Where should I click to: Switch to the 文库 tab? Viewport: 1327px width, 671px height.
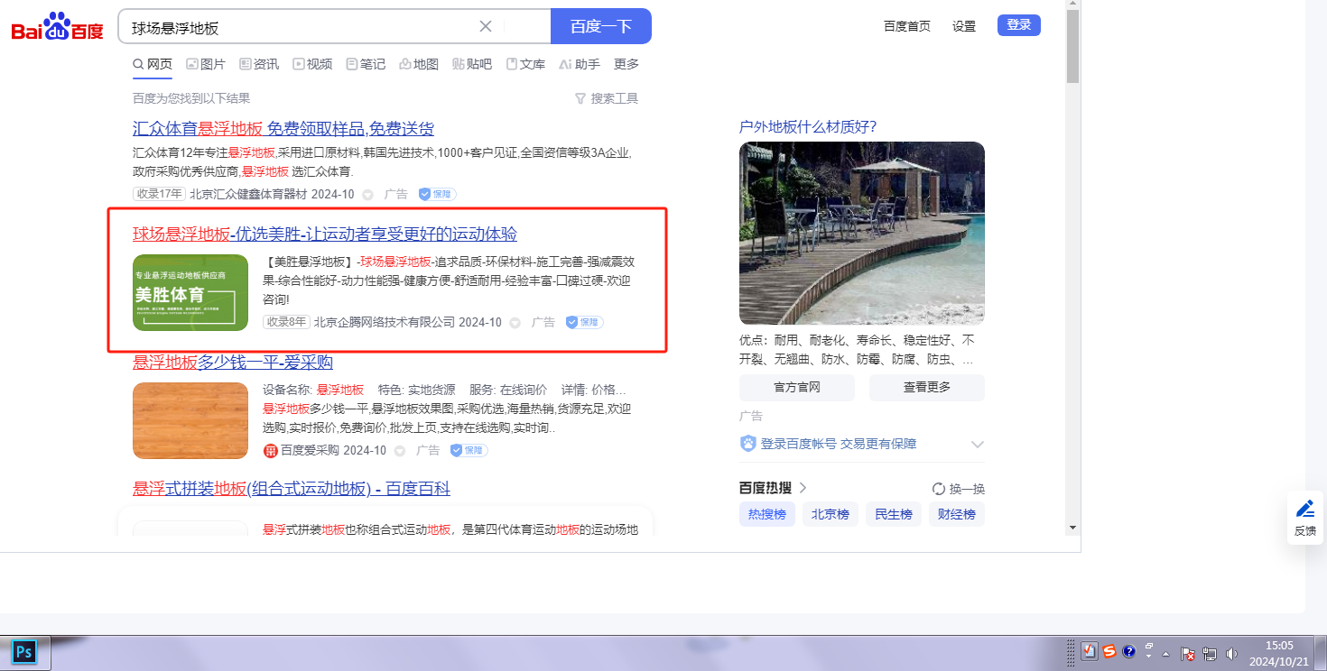(x=525, y=64)
